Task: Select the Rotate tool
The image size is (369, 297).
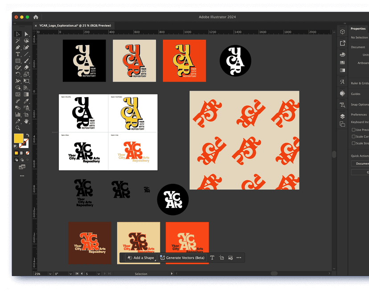Action: [x=18, y=74]
